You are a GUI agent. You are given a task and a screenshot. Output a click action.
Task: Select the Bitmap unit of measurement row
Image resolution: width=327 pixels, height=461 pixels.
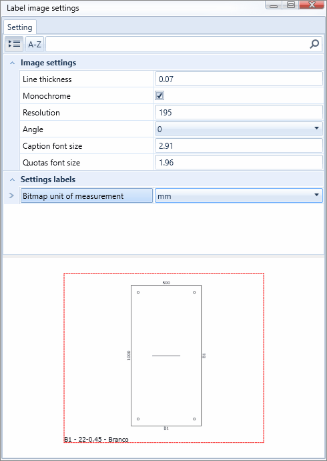coord(87,195)
